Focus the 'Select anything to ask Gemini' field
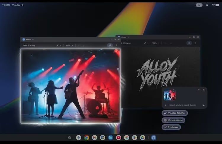Screen dimensions: 222x144 pos(183,105)
